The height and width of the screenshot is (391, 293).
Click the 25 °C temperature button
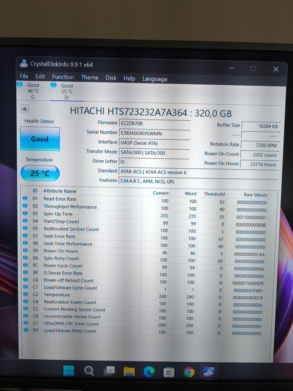pos(40,173)
